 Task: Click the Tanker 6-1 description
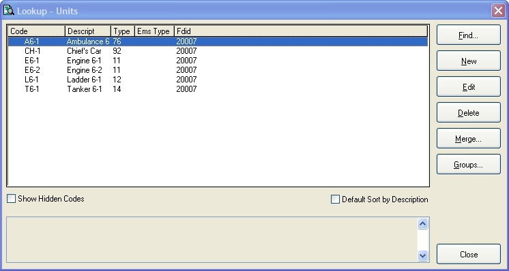(x=85, y=89)
